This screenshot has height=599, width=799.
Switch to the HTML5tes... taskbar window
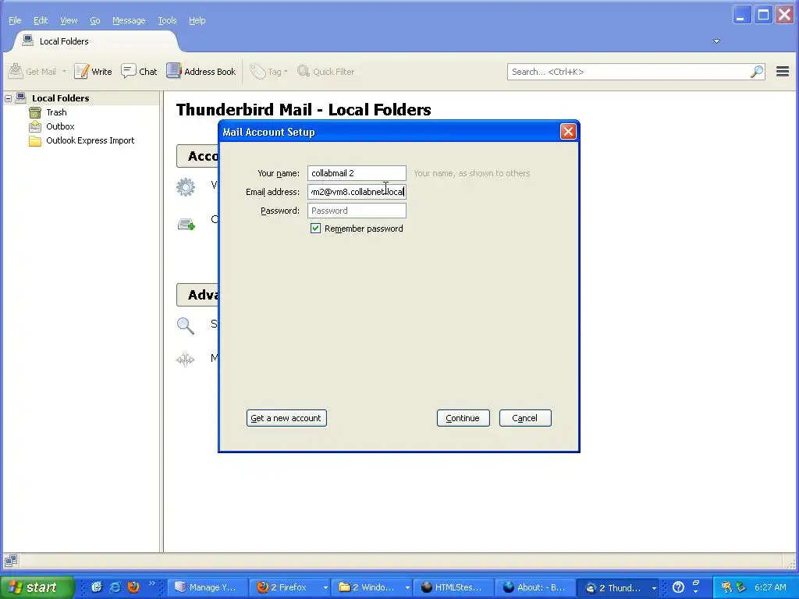[453, 588]
